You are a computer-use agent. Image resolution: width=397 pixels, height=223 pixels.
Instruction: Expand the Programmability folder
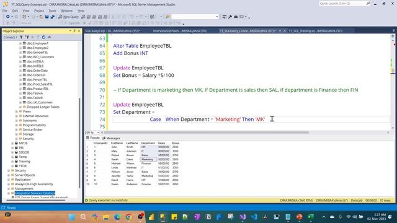tap(17, 125)
